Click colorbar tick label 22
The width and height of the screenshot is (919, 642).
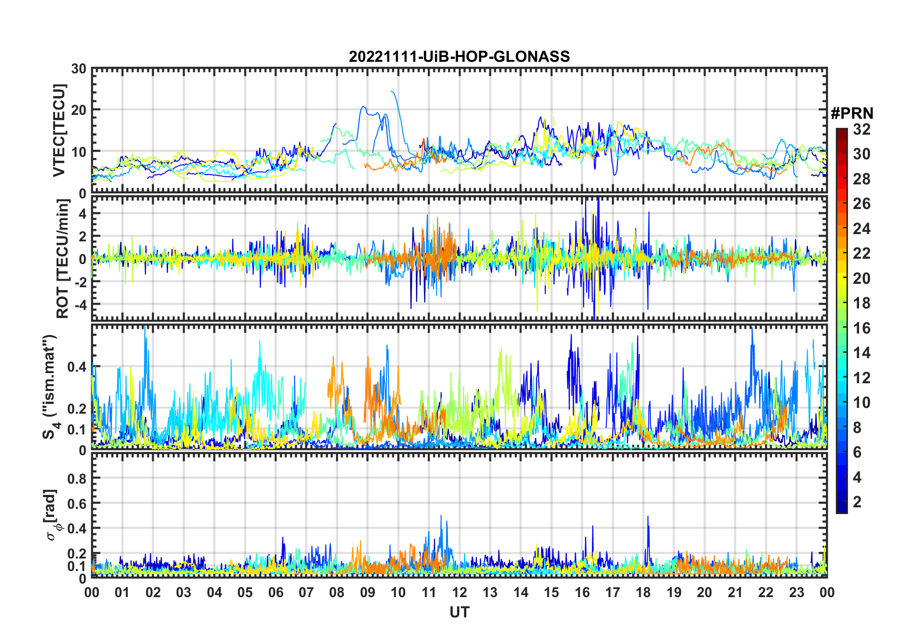(862, 253)
